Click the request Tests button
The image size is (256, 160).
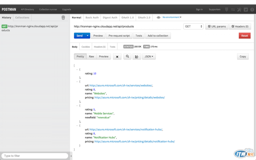139,36
